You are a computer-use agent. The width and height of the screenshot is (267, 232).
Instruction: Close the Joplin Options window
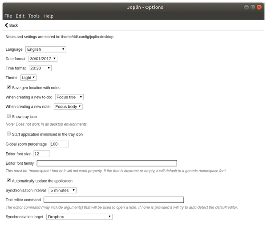tap(259, 7)
